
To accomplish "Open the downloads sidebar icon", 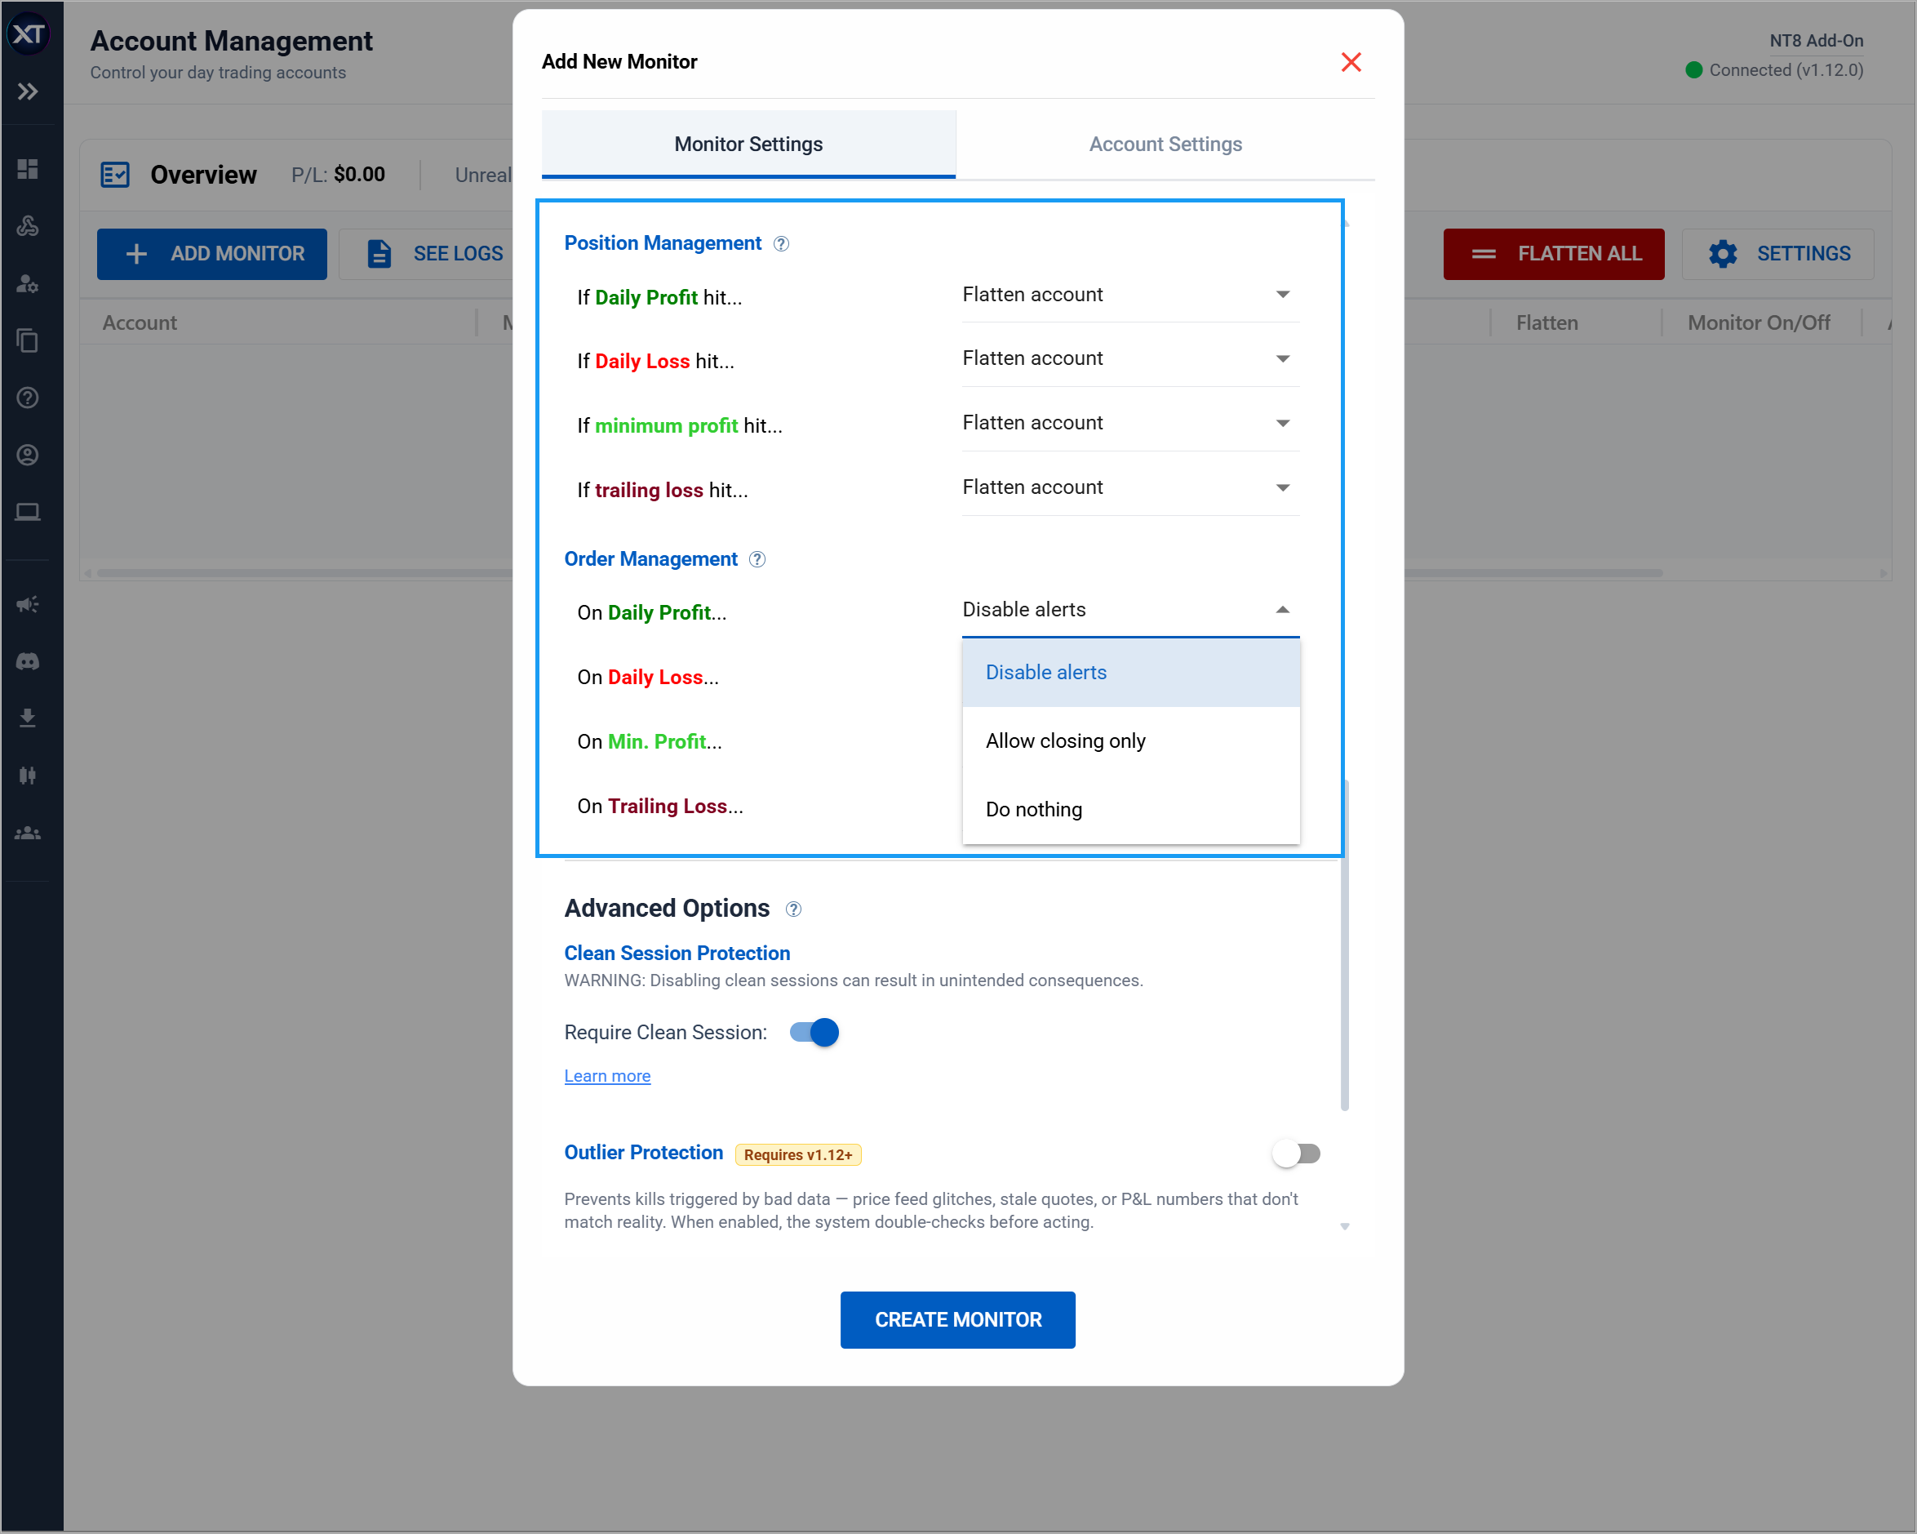I will (28, 718).
